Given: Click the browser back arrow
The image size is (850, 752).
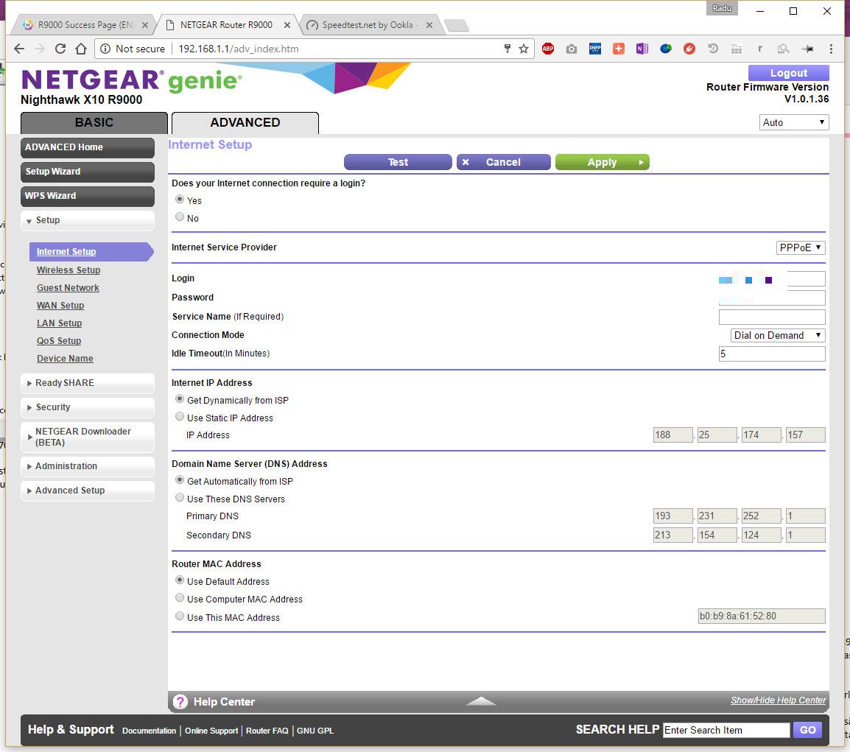Looking at the screenshot, I should pyautogui.click(x=19, y=49).
